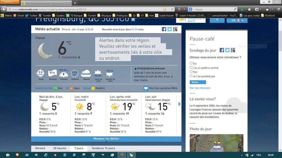This screenshot has height=158, width=282.
Task: Click the Twitter share icon in Météo actuelle header
Action: point(169,29)
